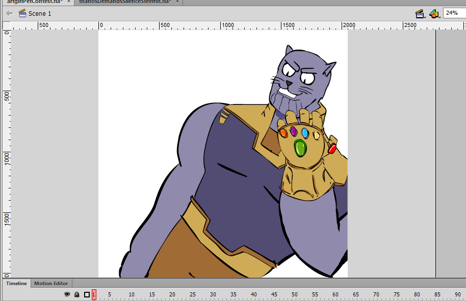The height and width of the screenshot is (301, 466).
Task: Click the Scene 1 clapperboard icon
Action: (x=22, y=13)
